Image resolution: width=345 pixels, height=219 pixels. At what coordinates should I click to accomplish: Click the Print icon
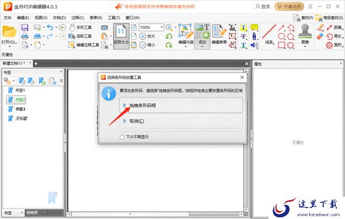(x=25, y=36)
